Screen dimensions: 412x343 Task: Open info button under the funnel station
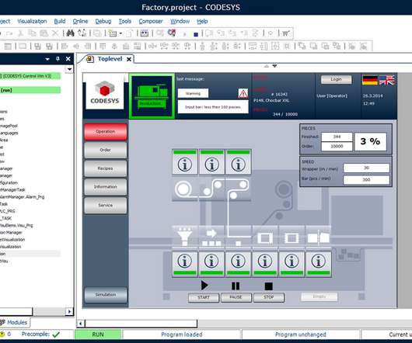click(184, 263)
